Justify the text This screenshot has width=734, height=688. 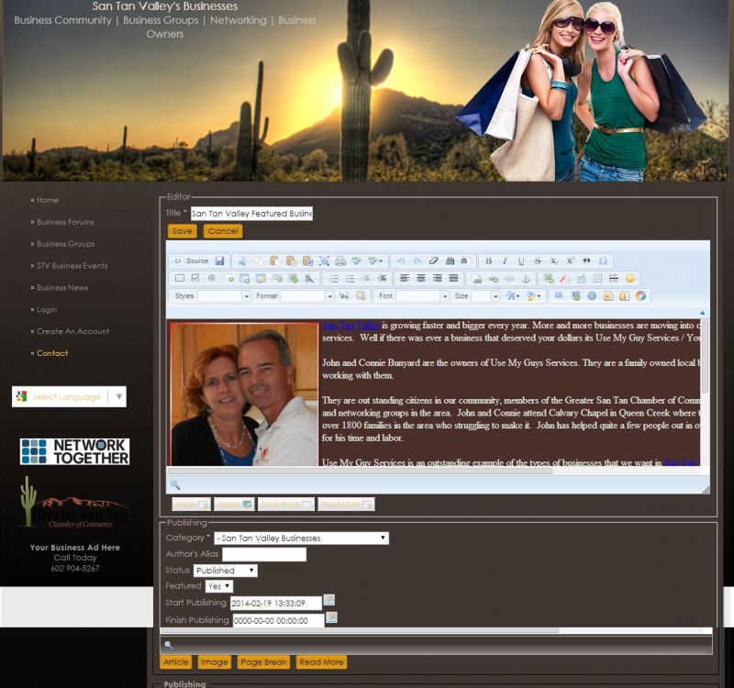coord(453,279)
